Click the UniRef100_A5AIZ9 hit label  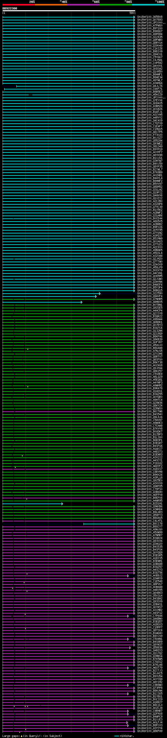coord(150,95)
